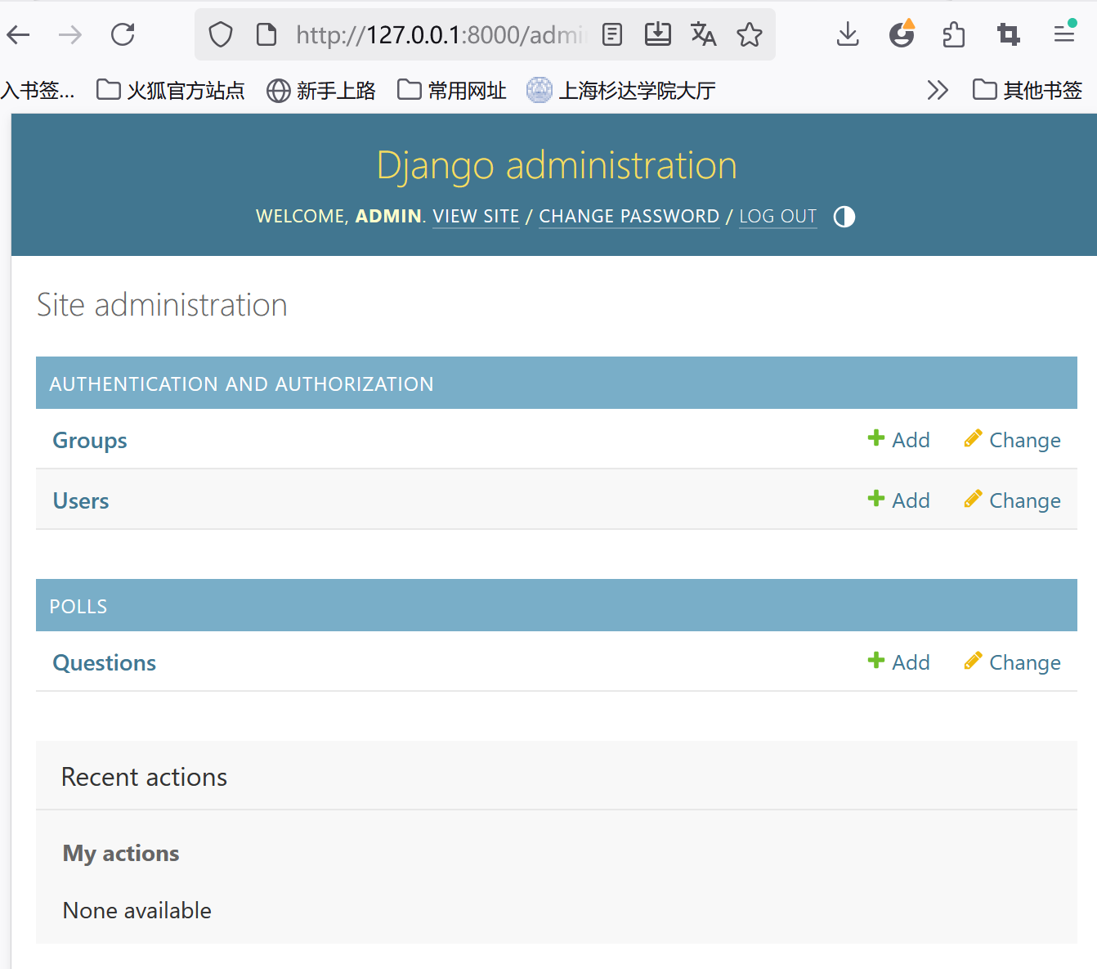Open the shield tracking protection icon
Image resolution: width=1097 pixels, height=969 pixels.
[x=221, y=34]
